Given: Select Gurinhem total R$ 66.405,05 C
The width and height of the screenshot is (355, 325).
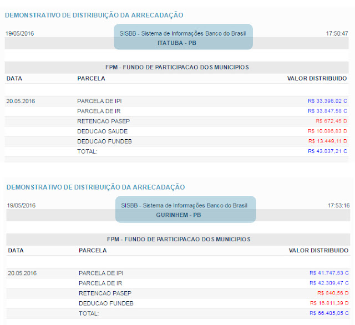Looking at the screenshot, I should (x=329, y=313).
